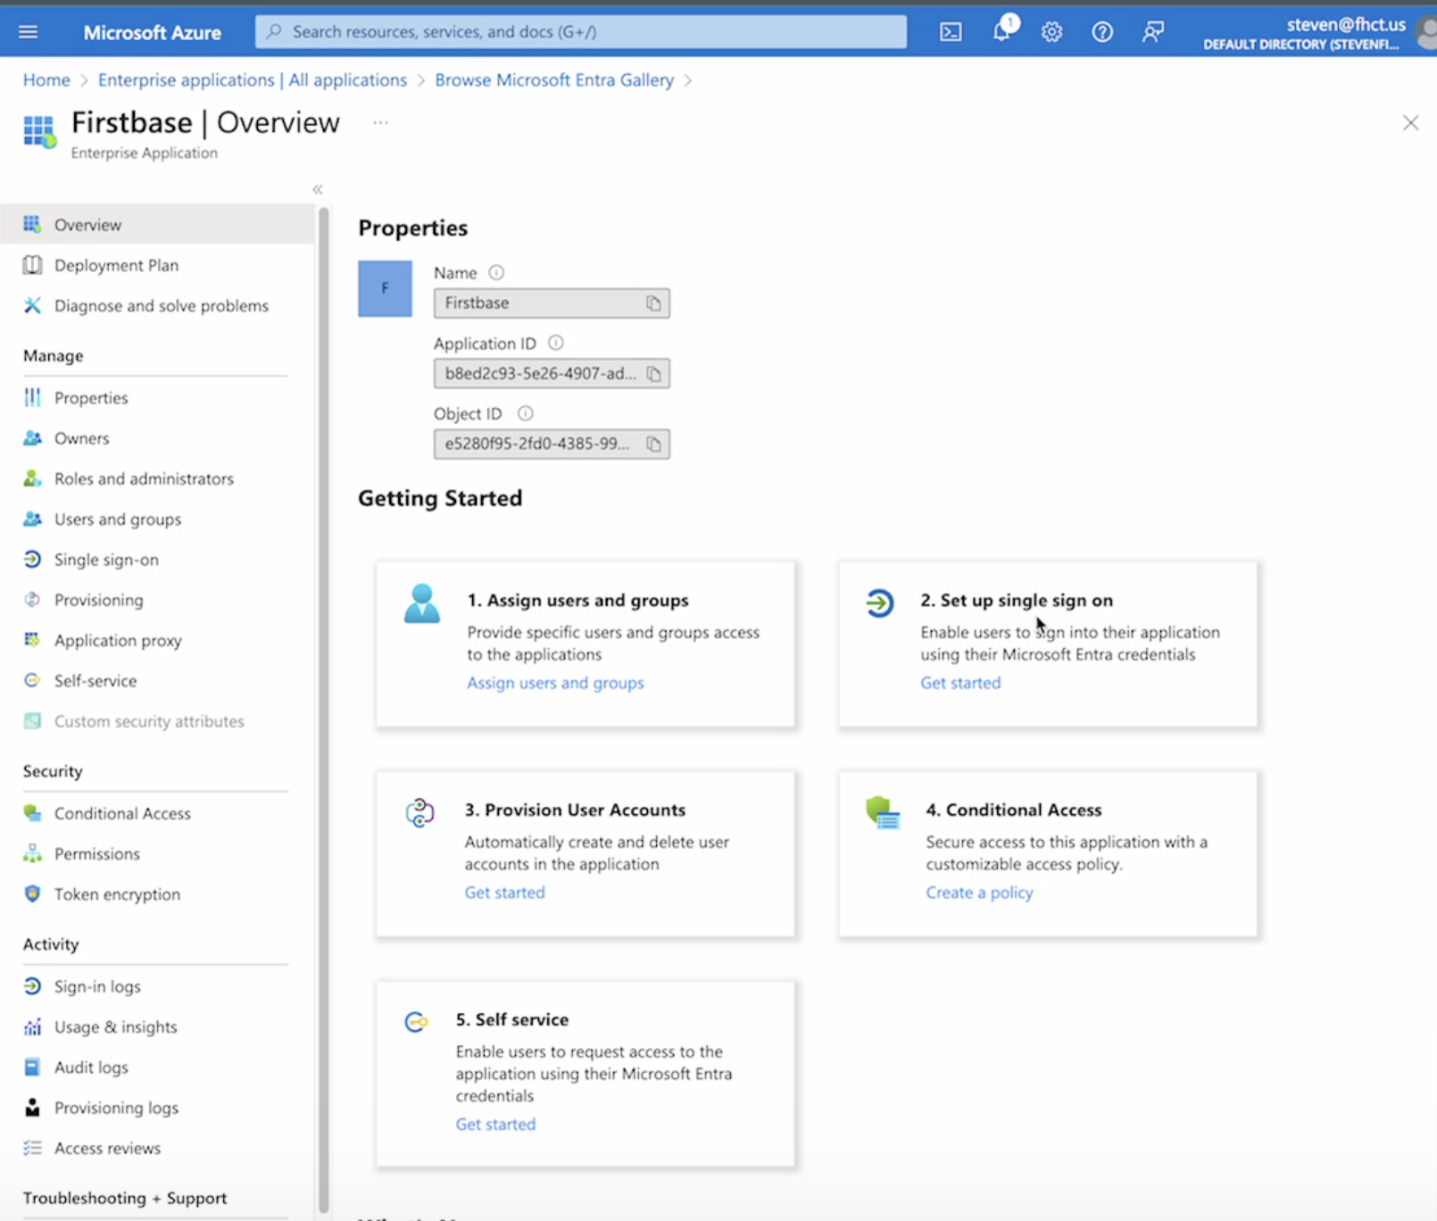Click the Application ID value field

[x=552, y=374]
